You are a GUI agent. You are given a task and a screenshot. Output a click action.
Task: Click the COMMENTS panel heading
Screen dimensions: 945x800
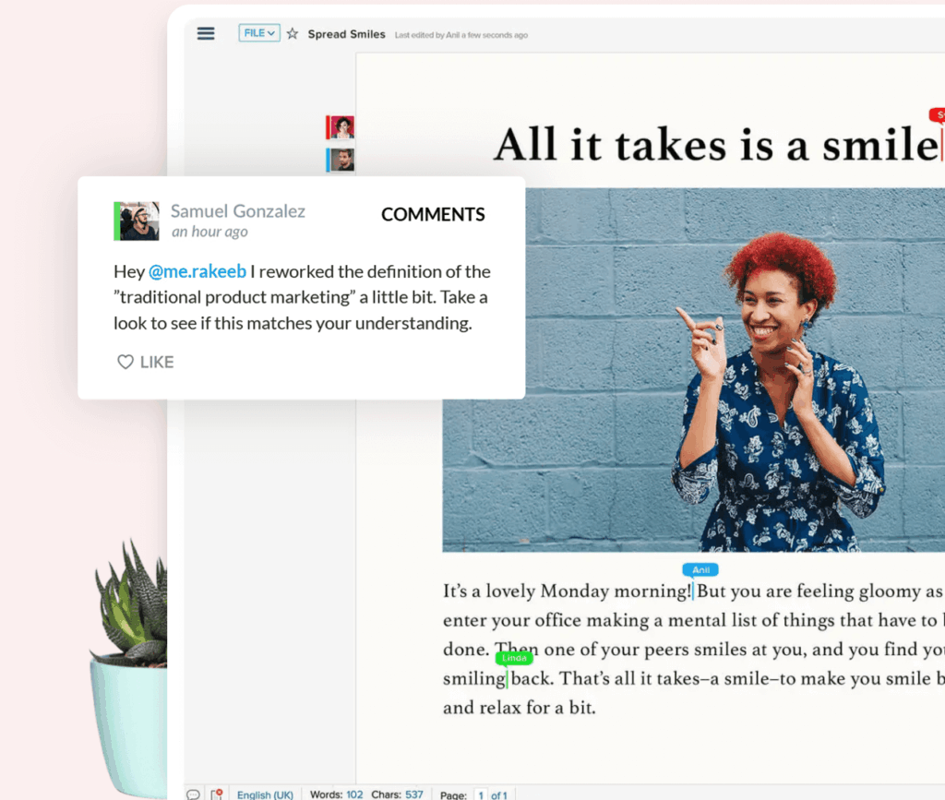pos(433,214)
